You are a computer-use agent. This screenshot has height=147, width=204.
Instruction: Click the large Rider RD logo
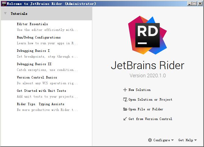tap(148, 35)
